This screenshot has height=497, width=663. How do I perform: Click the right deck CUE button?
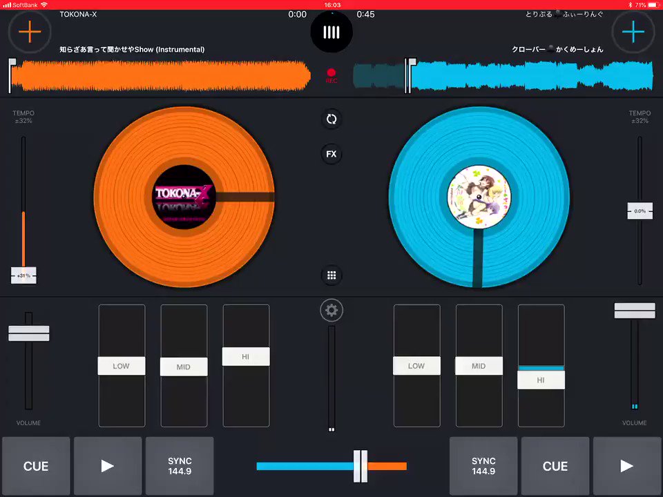[555, 466]
